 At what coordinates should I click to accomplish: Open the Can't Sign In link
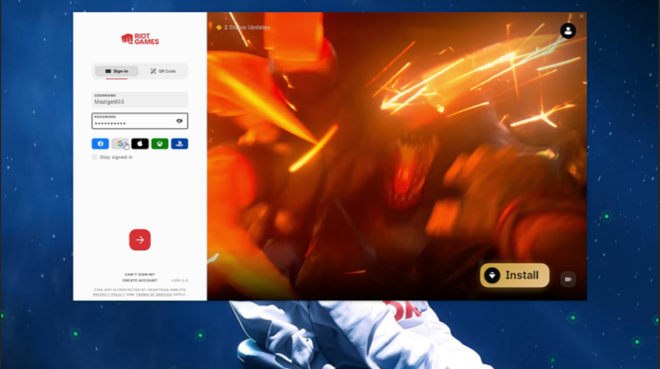pyautogui.click(x=140, y=274)
